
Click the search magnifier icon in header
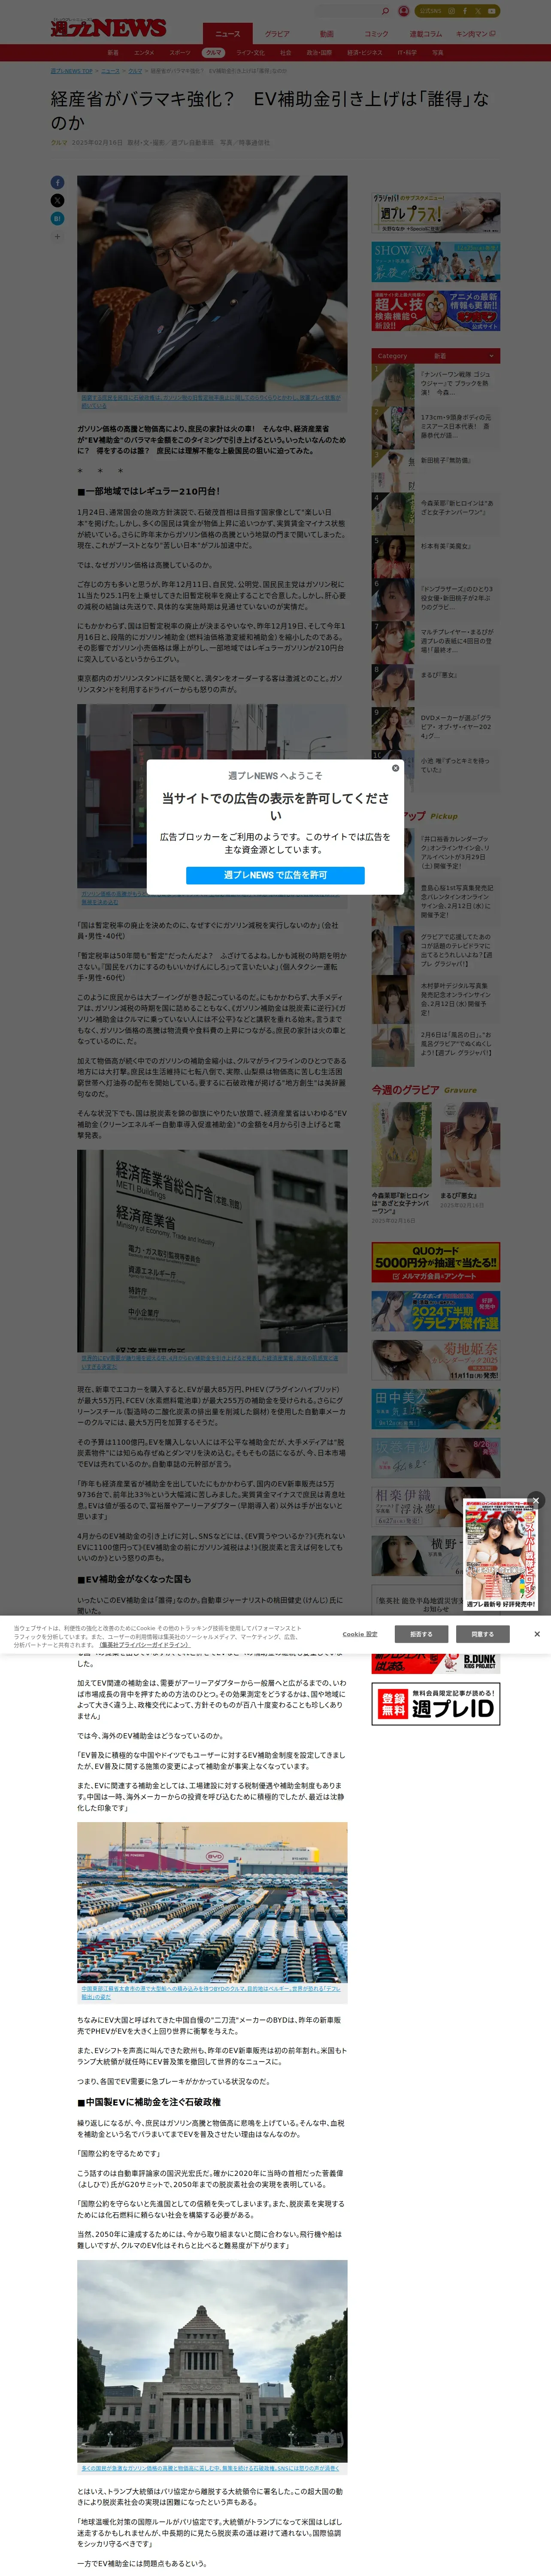point(385,11)
